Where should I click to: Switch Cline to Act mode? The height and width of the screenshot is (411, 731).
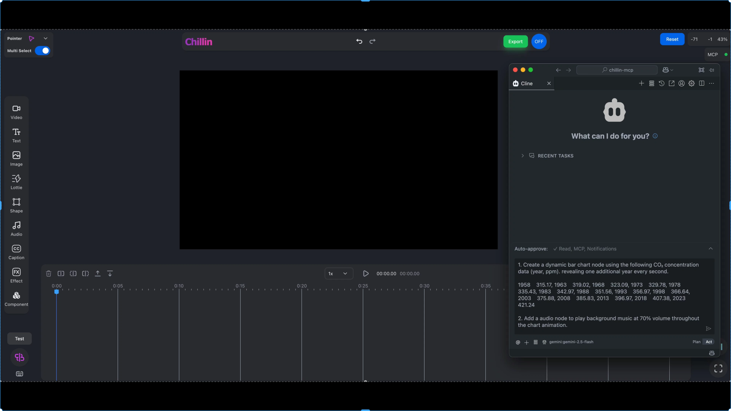pyautogui.click(x=709, y=342)
